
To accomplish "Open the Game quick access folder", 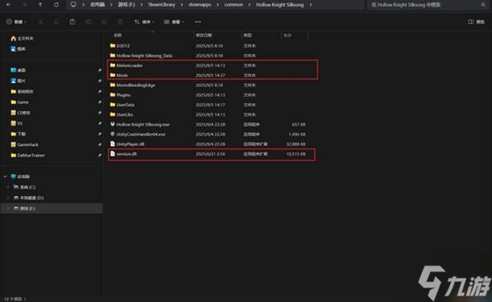I will (x=20, y=102).
